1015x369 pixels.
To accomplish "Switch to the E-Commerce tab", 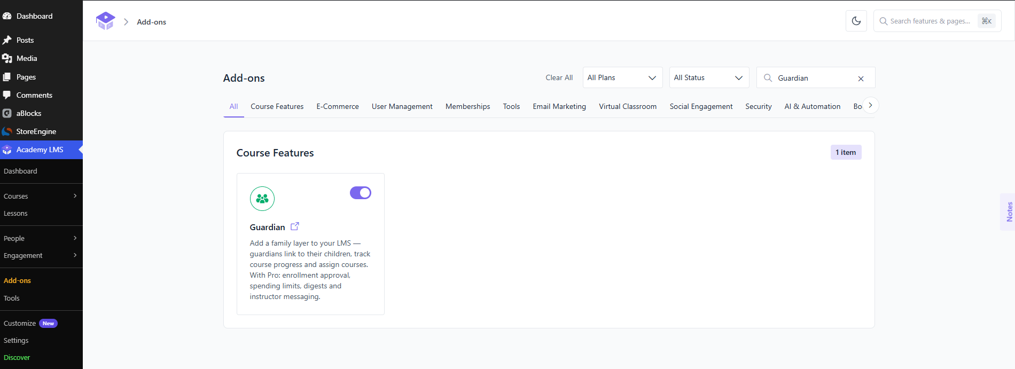I will click(x=338, y=106).
